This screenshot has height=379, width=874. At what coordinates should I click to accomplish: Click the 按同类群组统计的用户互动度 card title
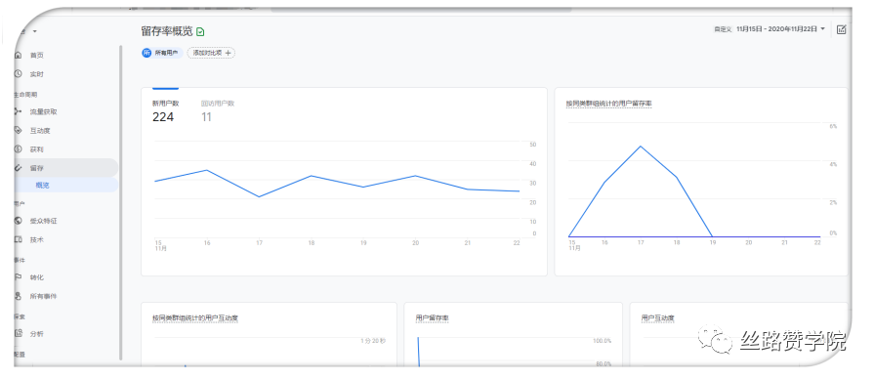[x=195, y=318]
